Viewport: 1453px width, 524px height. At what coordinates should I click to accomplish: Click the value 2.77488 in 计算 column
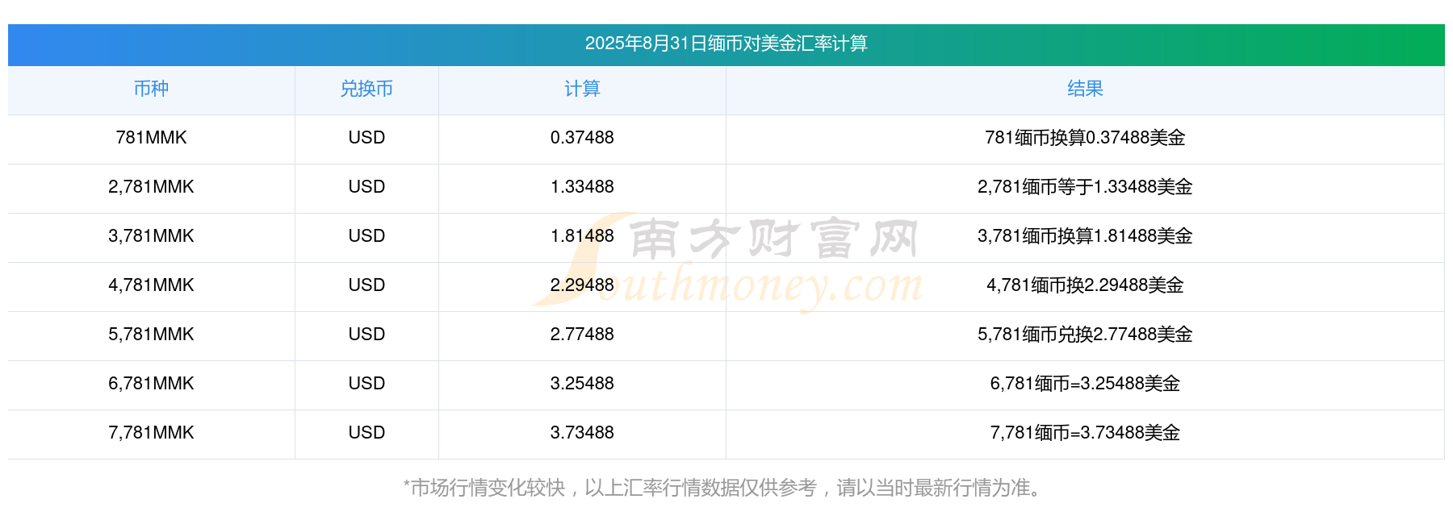[x=582, y=335]
